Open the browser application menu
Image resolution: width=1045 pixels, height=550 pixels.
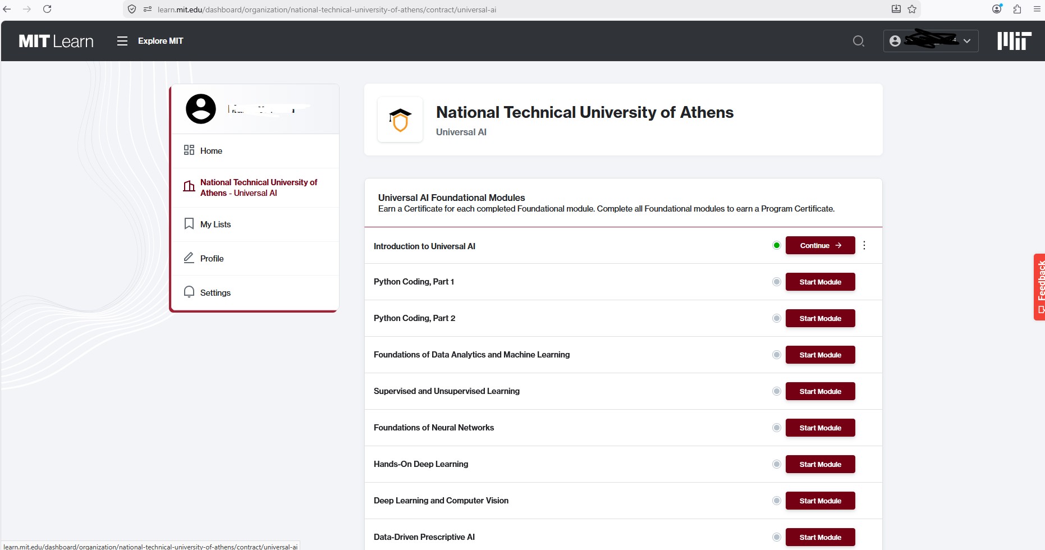[x=1037, y=9]
